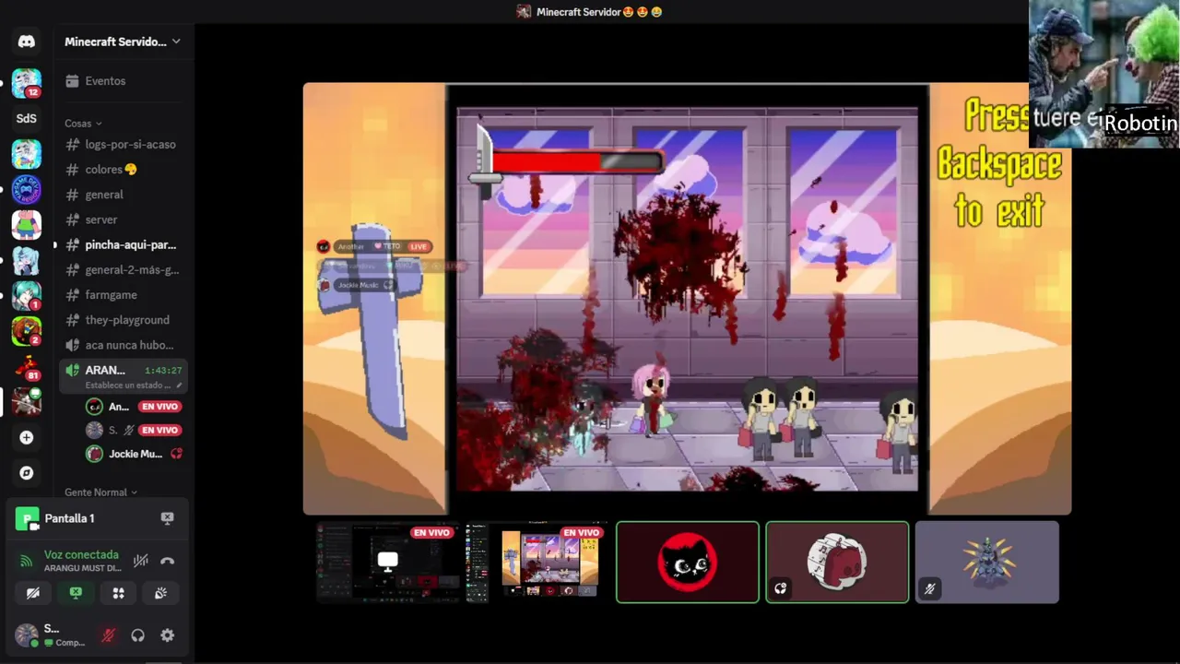Click Jockie Mu... in voice list
The width and height of the screenshot is (1180, 664).
(x=134, y=454)
